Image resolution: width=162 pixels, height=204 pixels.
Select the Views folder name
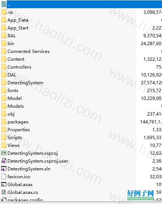point(13,145)
